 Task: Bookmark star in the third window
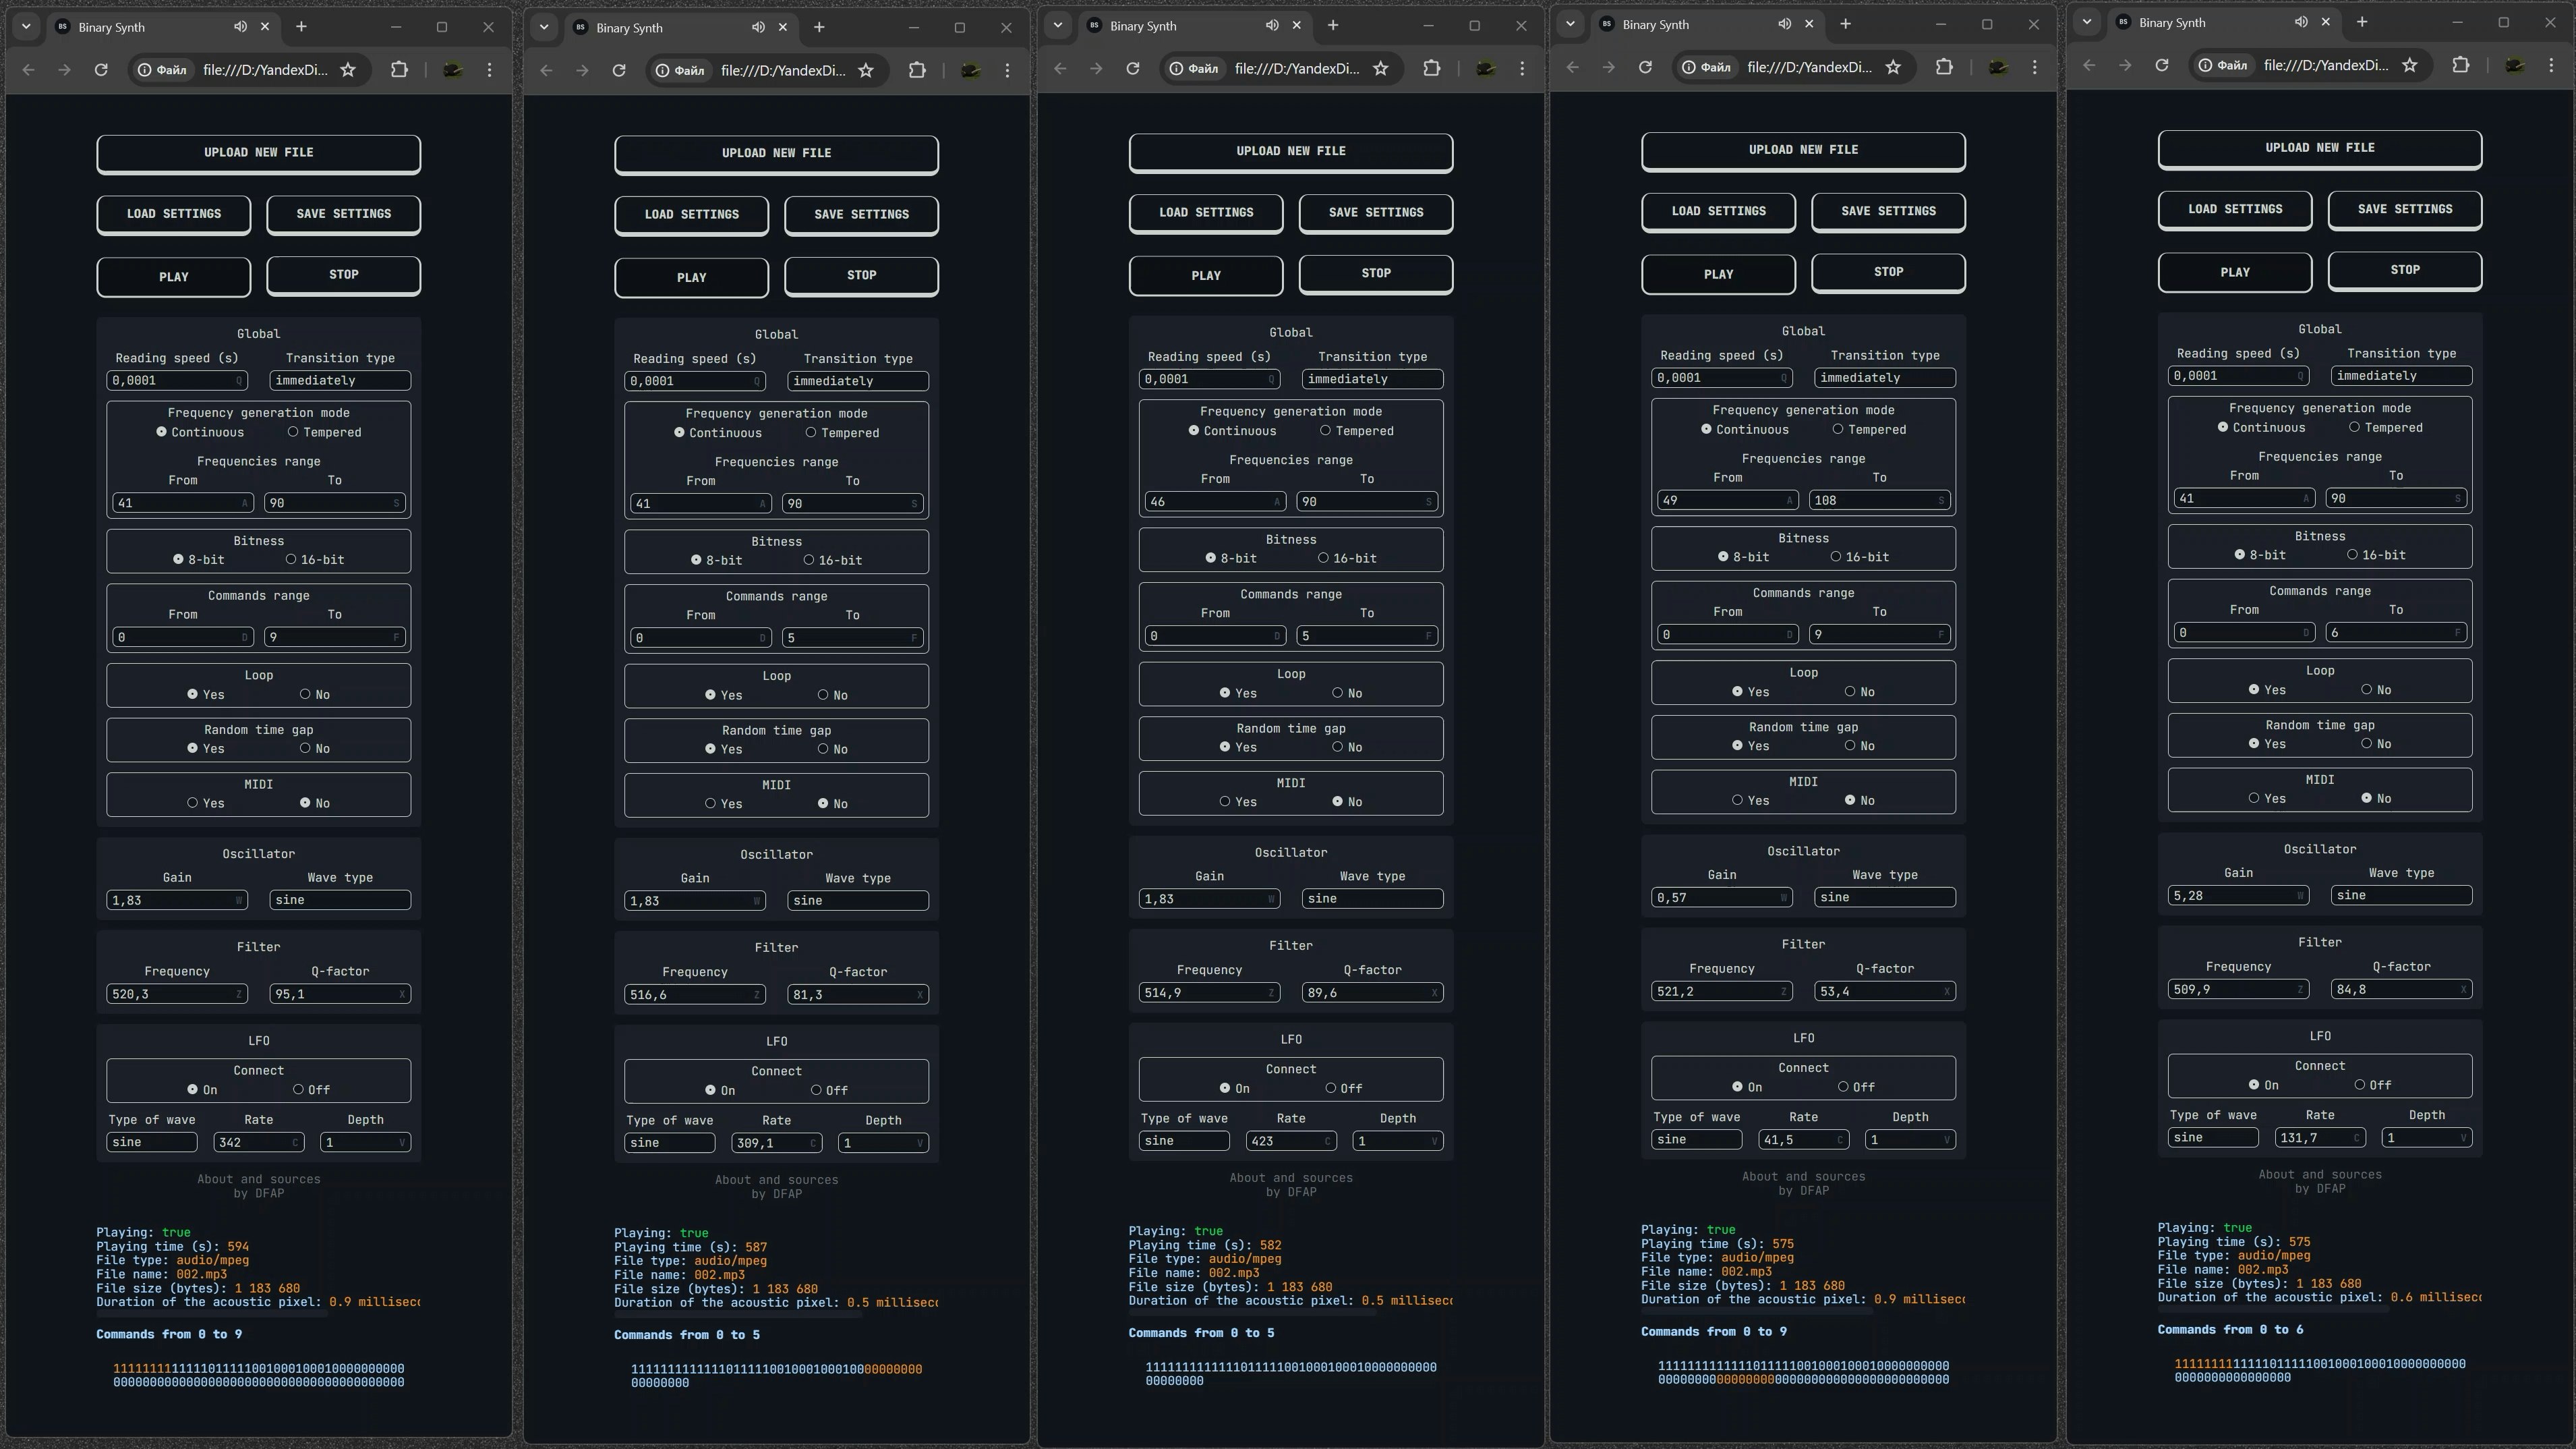(x=1381, y=68)
